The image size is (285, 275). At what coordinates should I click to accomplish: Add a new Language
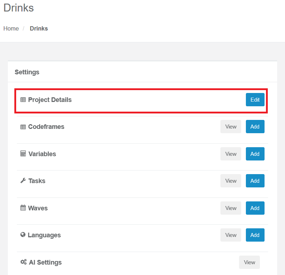(x=255, y=235)
